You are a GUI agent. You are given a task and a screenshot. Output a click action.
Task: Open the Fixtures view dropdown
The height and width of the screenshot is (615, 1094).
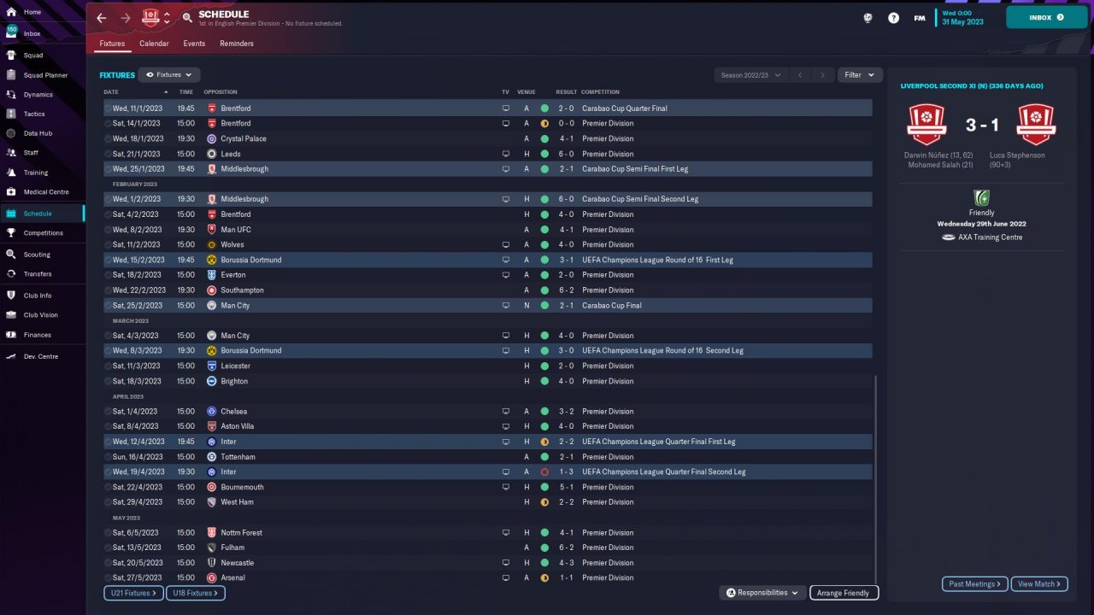point(169,75)
